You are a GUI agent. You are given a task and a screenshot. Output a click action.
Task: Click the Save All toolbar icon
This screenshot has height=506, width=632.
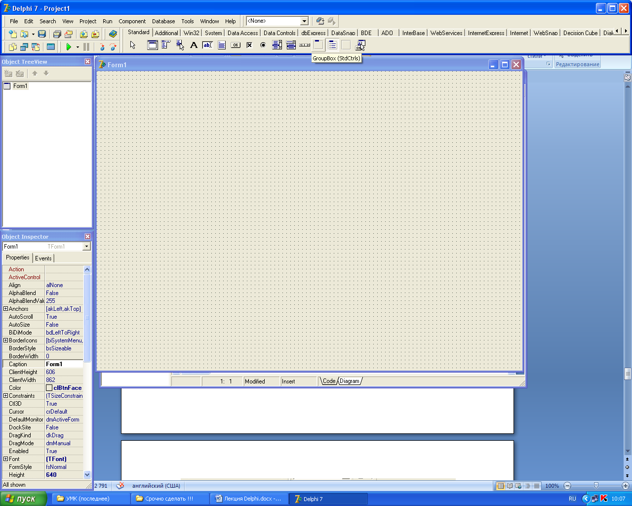(x=57, y=34)
